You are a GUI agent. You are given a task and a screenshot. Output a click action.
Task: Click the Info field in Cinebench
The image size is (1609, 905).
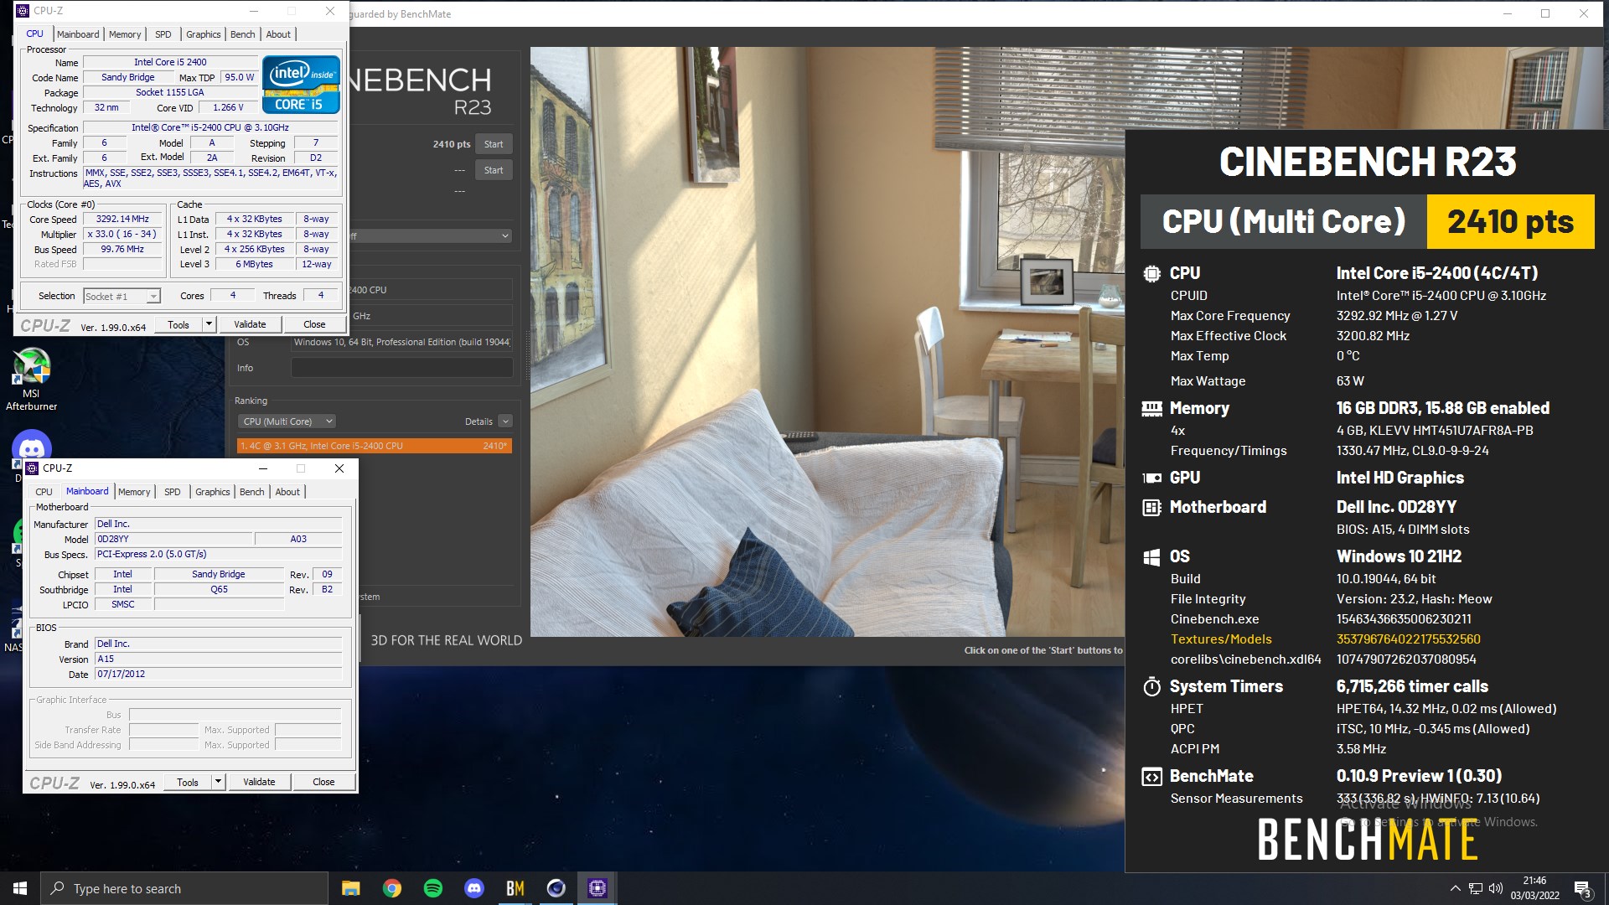[x=401, y=368]
